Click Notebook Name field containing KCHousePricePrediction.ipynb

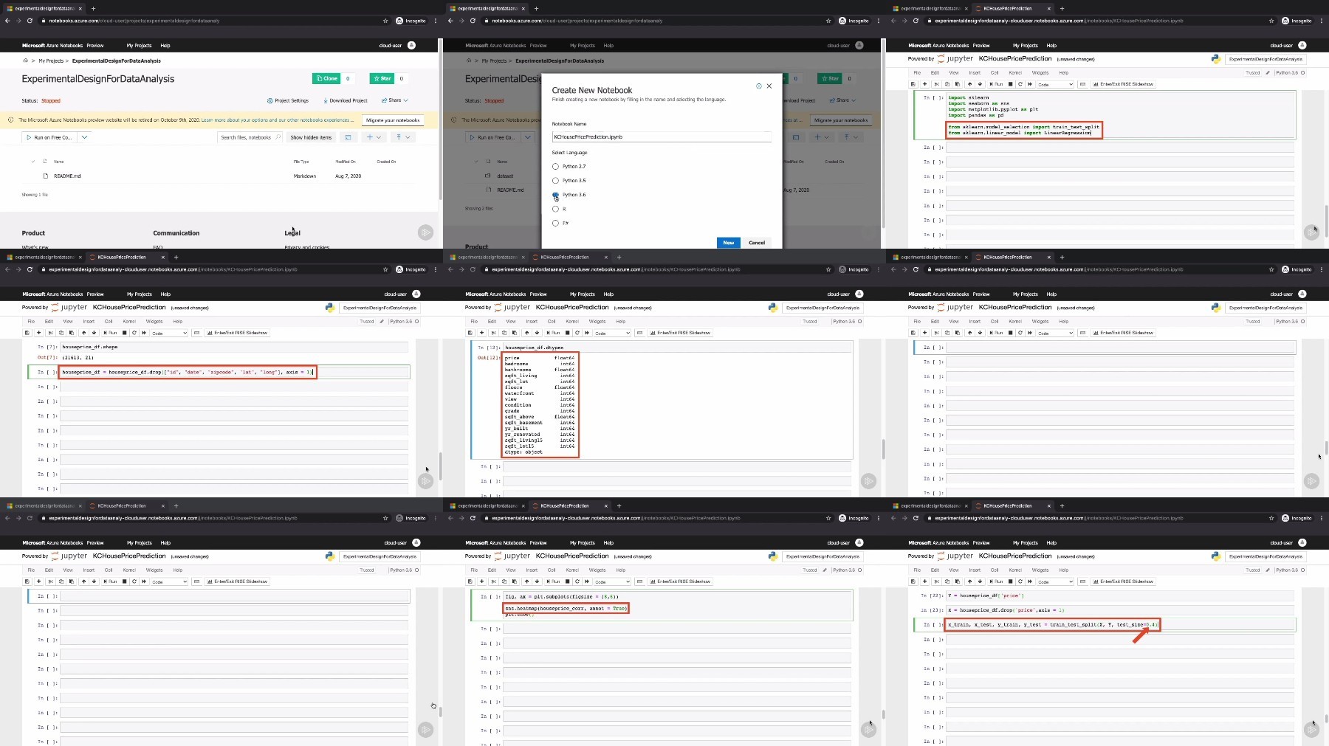pos(662,137)
